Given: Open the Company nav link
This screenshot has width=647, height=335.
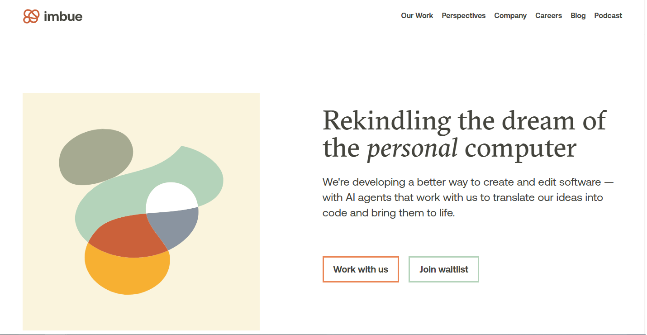Looking at the screenshot, I should pos(510,15).
